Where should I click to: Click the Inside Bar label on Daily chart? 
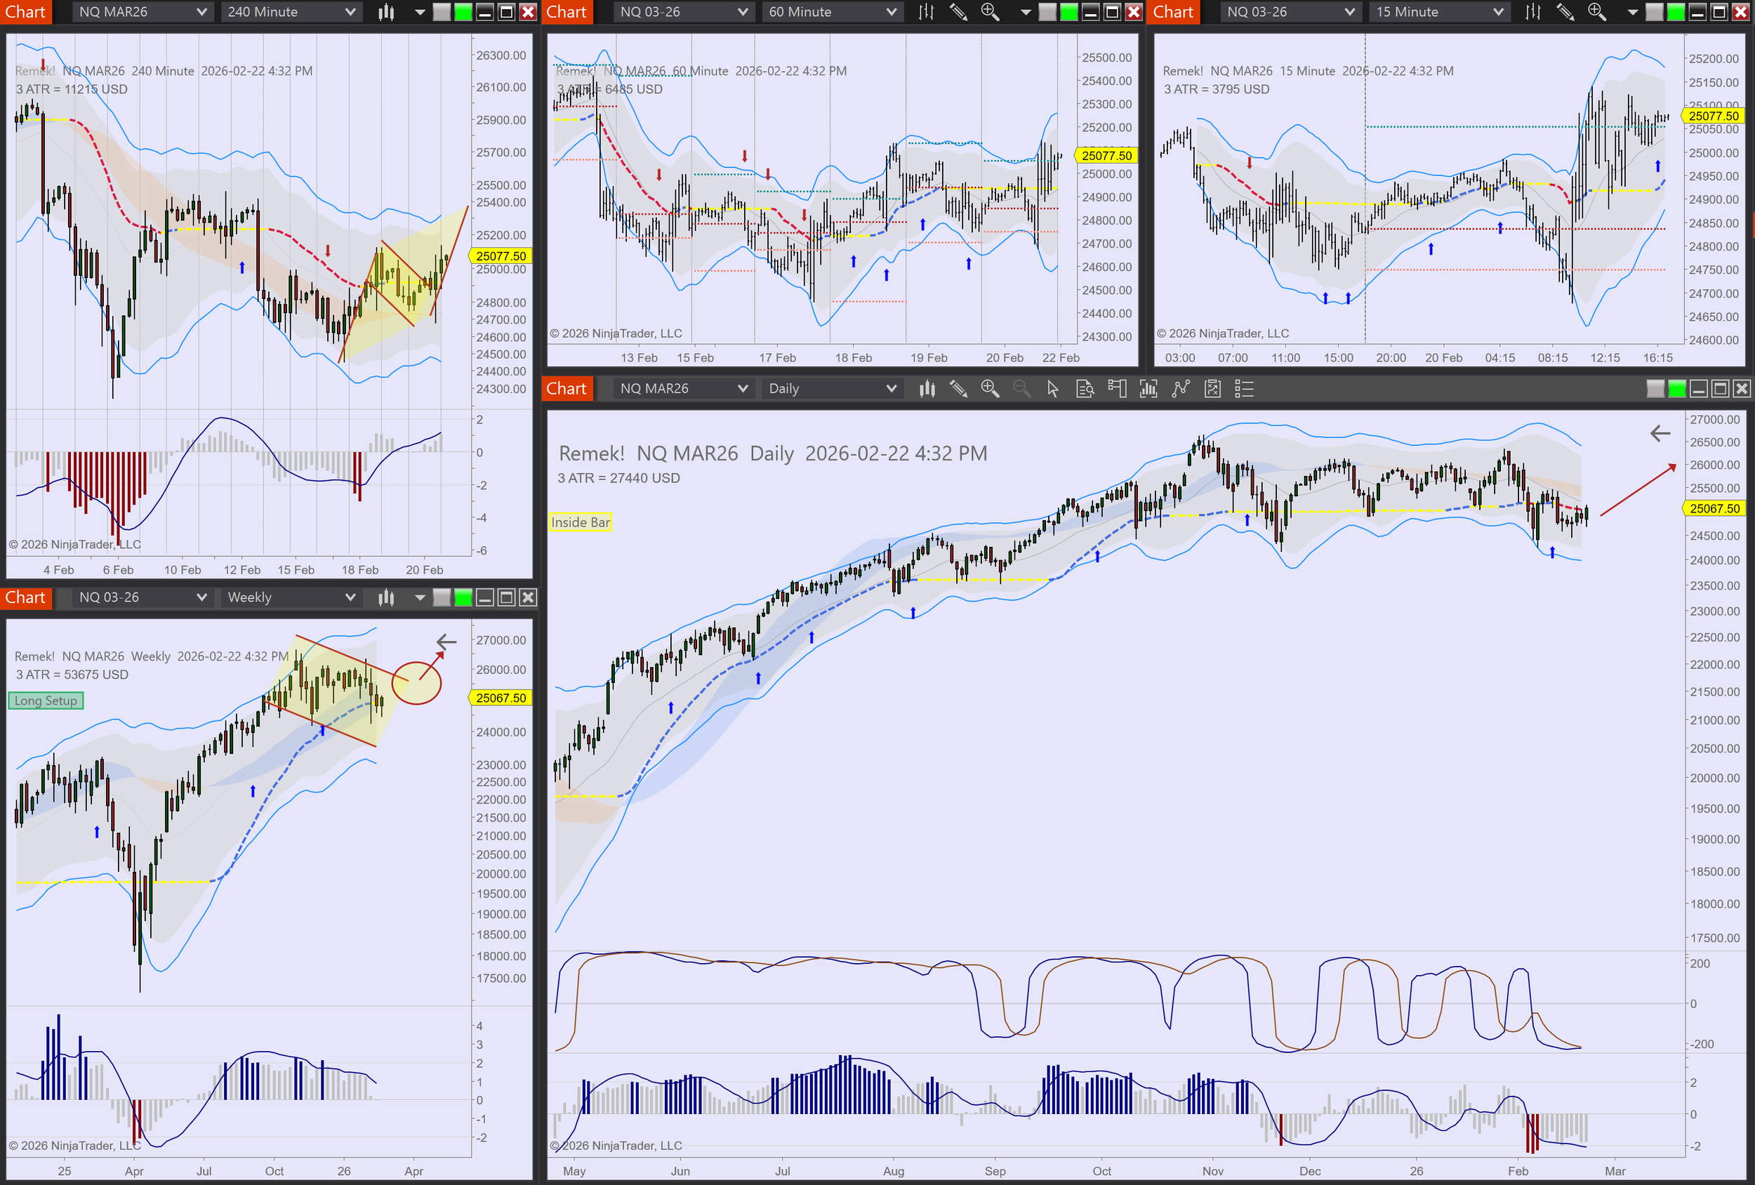click(x=580, y=522)
